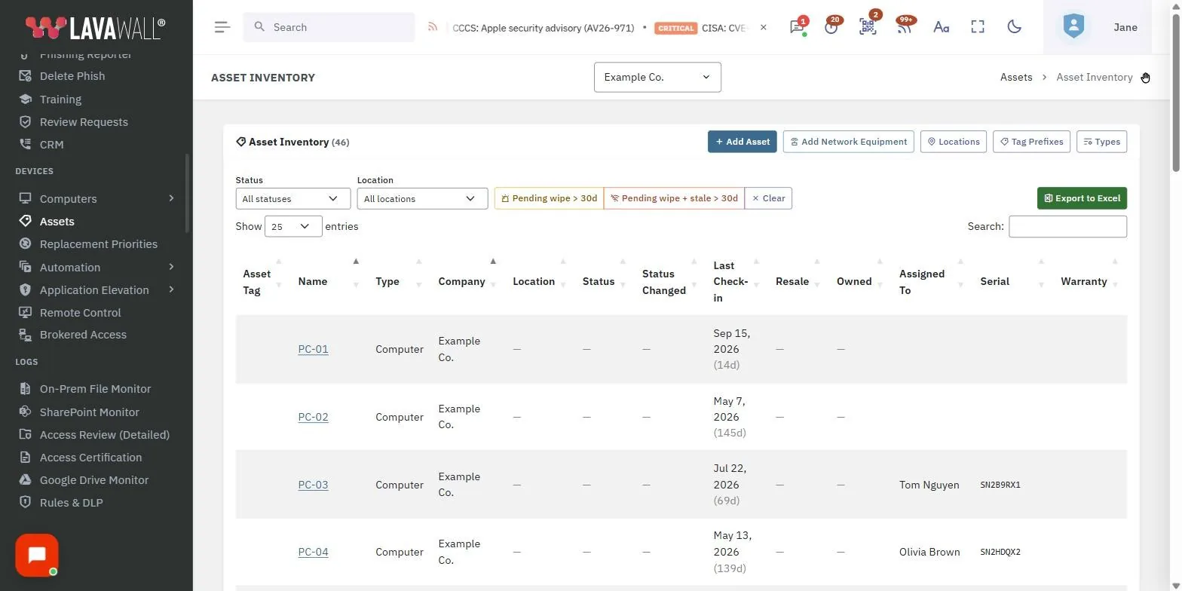Focus the table Search input field
Viewport: 1182px width, 591px height.
(x=1067, y=226)
